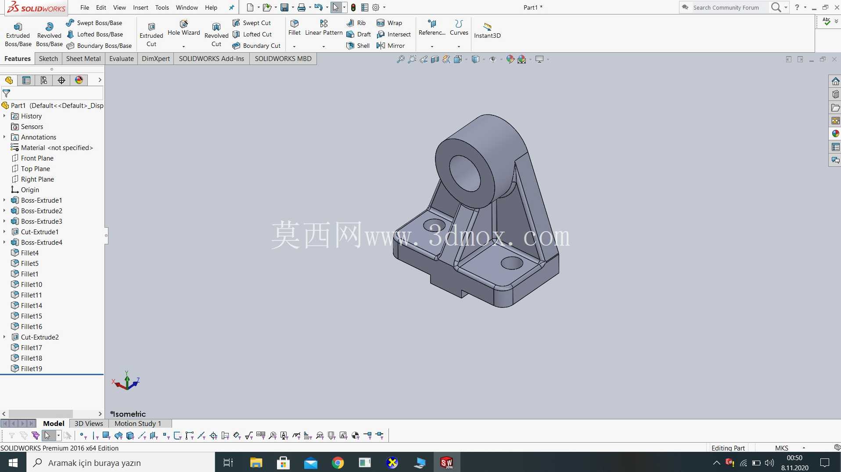Screen dimensions: 841x472
Task: Open the DisplayManager tab
Action: (x=79, y=80)
